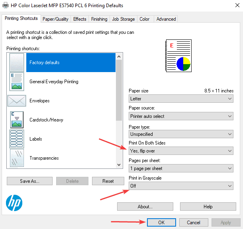
Task: Go to the Job Storage tab
Action: 123,19
